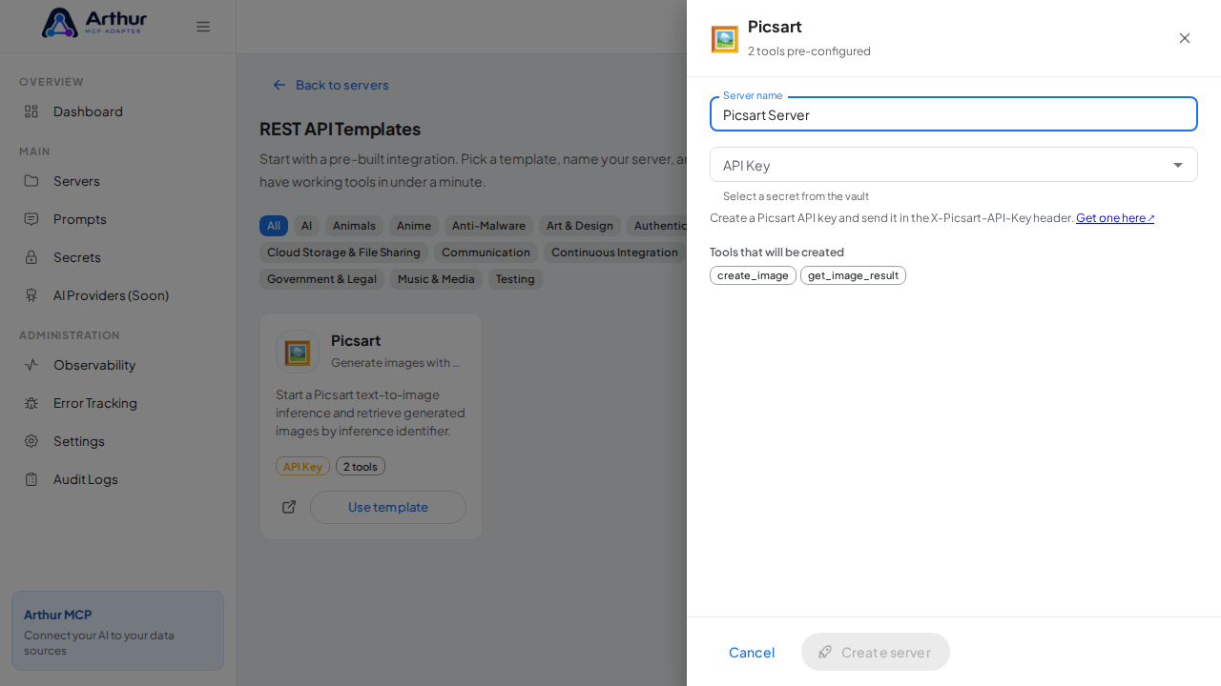The width and height of the screenshot is (1221, 686).
Task: Filter templates by Anime
Action: pyautogui.click(x=414, y=226)
